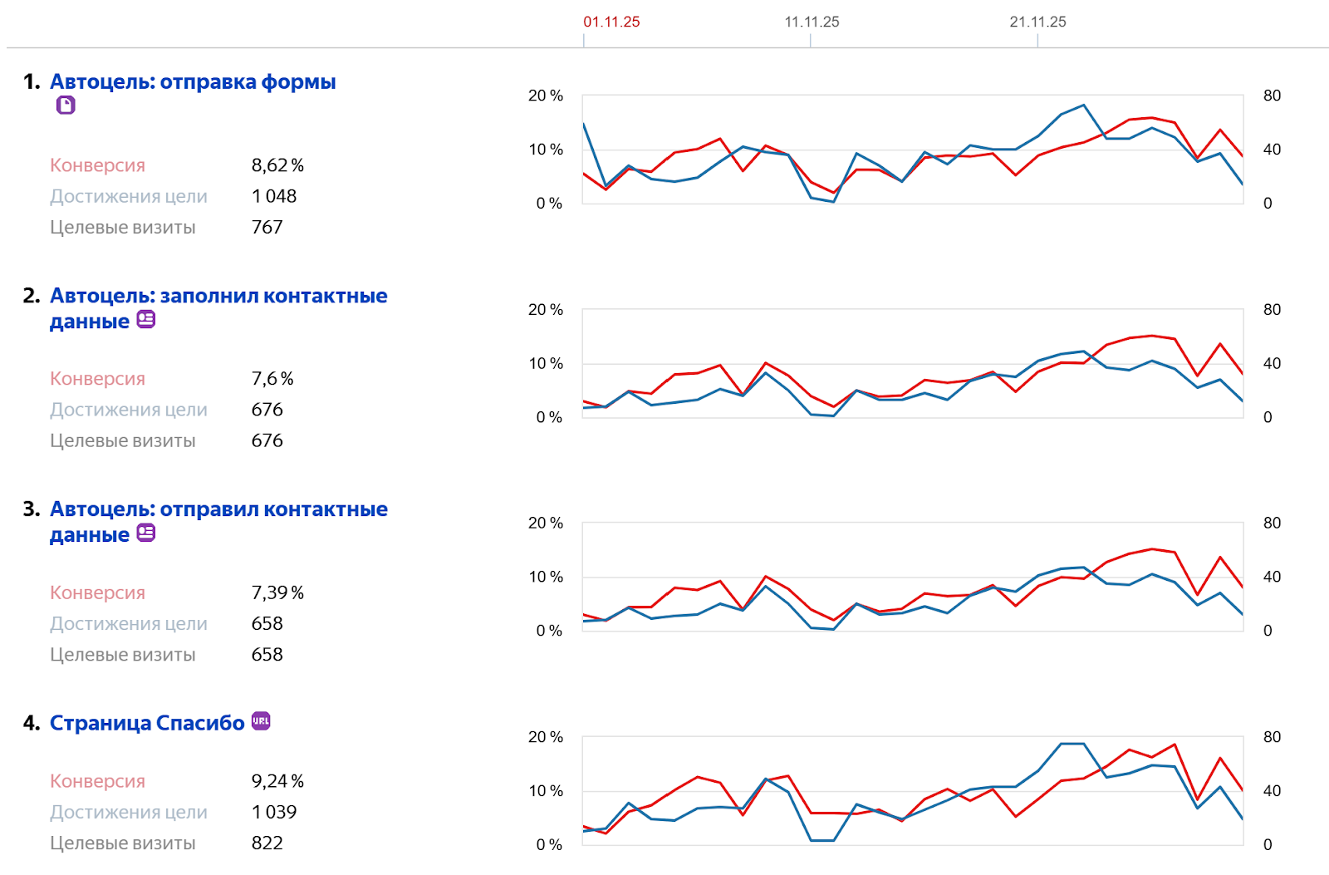1329x875 pixels.
Task: Click the URL icon next to "Страница Спасибо"
Action: [x=261, y=721]
